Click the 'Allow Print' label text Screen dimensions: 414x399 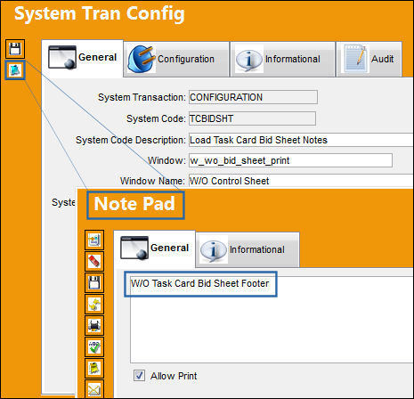tap(174, 376)
